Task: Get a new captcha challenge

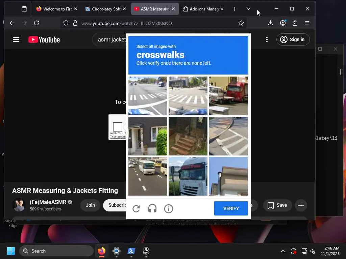Action: (x=137, y=208)
